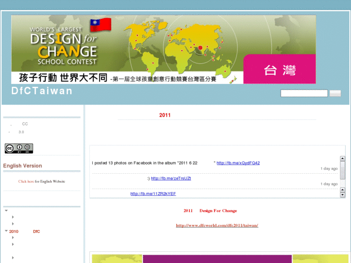The image size is (351, 263).
Task: Click the 'CC' text in the sidebar
Action: [25, 124]
